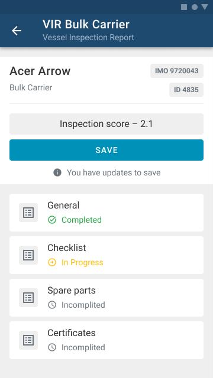Click the Checklist section list icon
Screen dimensions: 213x378
coord(28,255)
